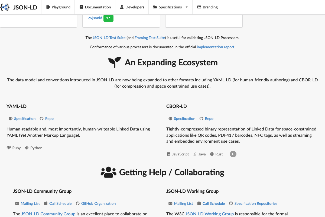Click the JavaScript JS icon
The height and width of the screenshot is (217, 325).
168,154
